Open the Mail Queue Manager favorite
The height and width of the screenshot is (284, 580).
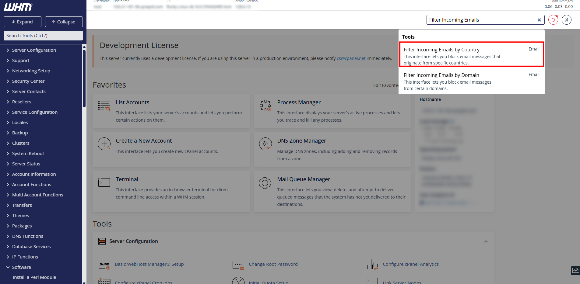tap(304, 179)
